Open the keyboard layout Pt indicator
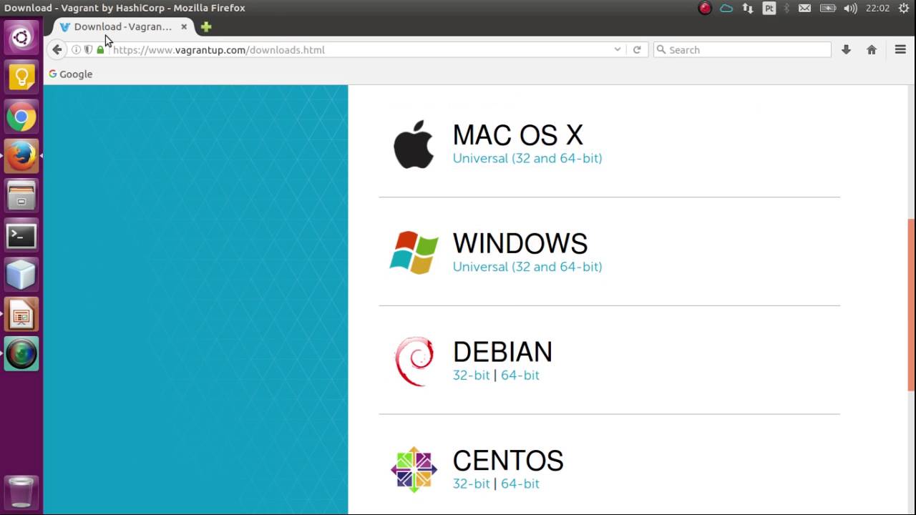The width and height of the screenshot is (916, 515). coord(769,9)
